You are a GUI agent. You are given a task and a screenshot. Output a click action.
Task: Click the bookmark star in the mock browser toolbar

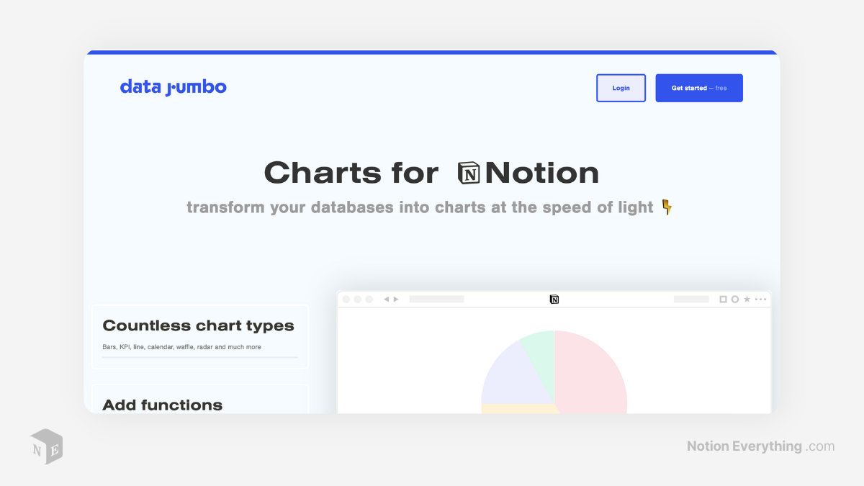[x=747, y=299]
